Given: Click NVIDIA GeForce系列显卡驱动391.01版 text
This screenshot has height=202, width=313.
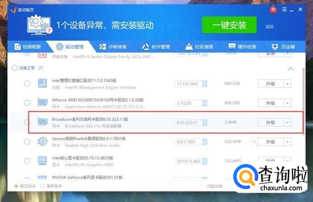Looking at the screenshot, I should (87, 177).
